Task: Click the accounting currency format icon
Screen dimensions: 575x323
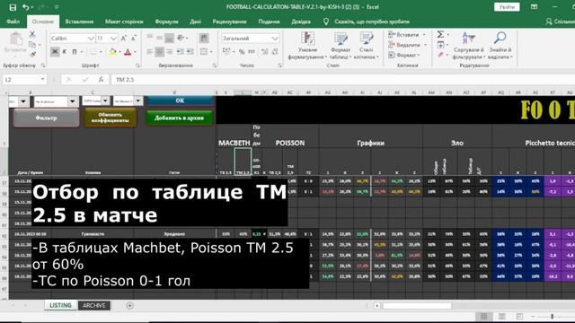Action: 226,52
